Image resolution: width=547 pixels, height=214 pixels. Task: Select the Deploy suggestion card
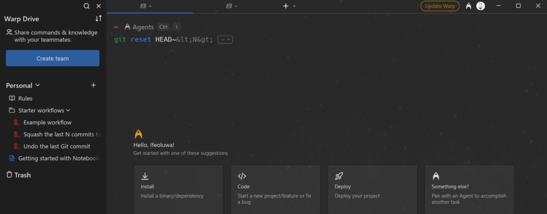[x=372, y=190]
